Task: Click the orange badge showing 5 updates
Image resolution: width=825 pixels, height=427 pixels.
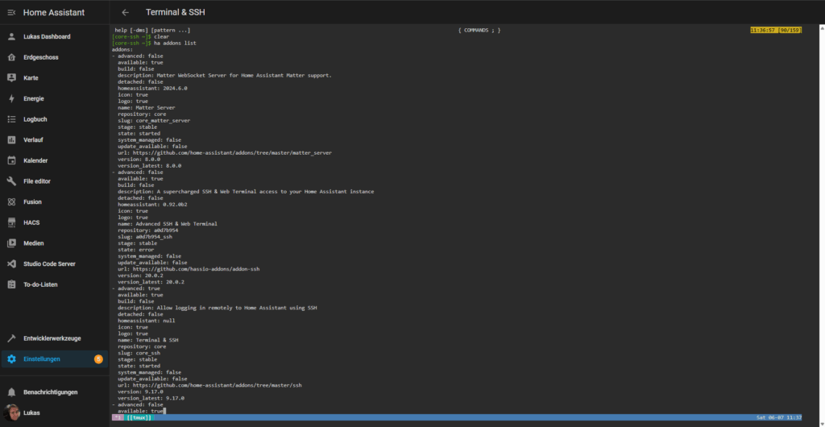Action: click(98, 359)
